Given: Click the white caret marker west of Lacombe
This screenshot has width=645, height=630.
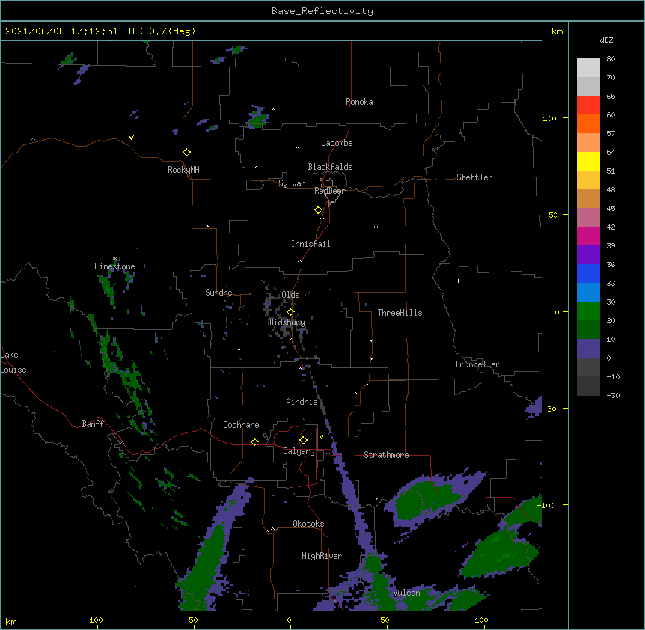Looking at the screenshot, I should tap(297, 148).
